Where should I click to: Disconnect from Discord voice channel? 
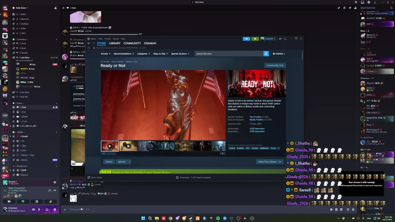[x=55, y=190]
